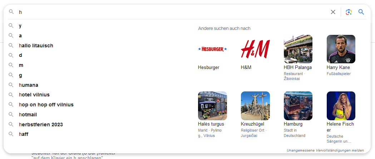Choose the Halės turgus market tile
This screenshot has height=159, width=375.
212,106
